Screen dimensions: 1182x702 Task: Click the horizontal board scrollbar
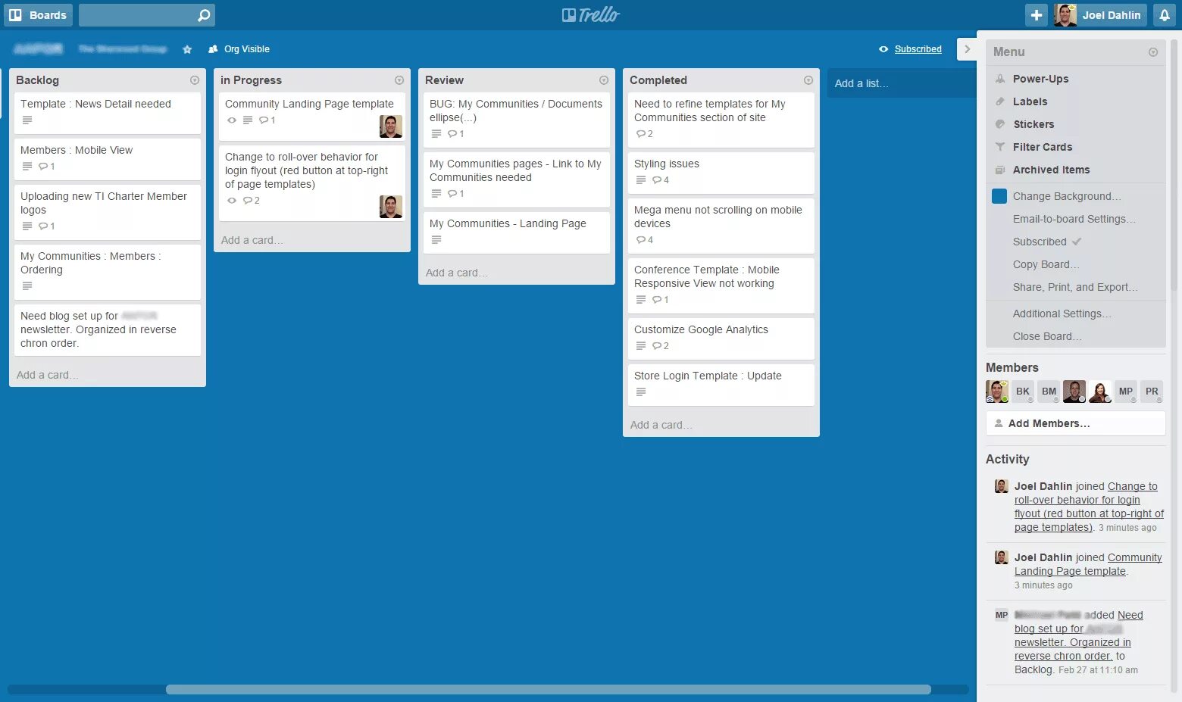click(548, 689)
